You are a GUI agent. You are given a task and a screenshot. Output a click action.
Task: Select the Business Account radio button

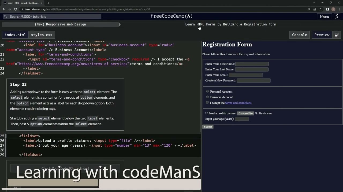pos(207,97)
